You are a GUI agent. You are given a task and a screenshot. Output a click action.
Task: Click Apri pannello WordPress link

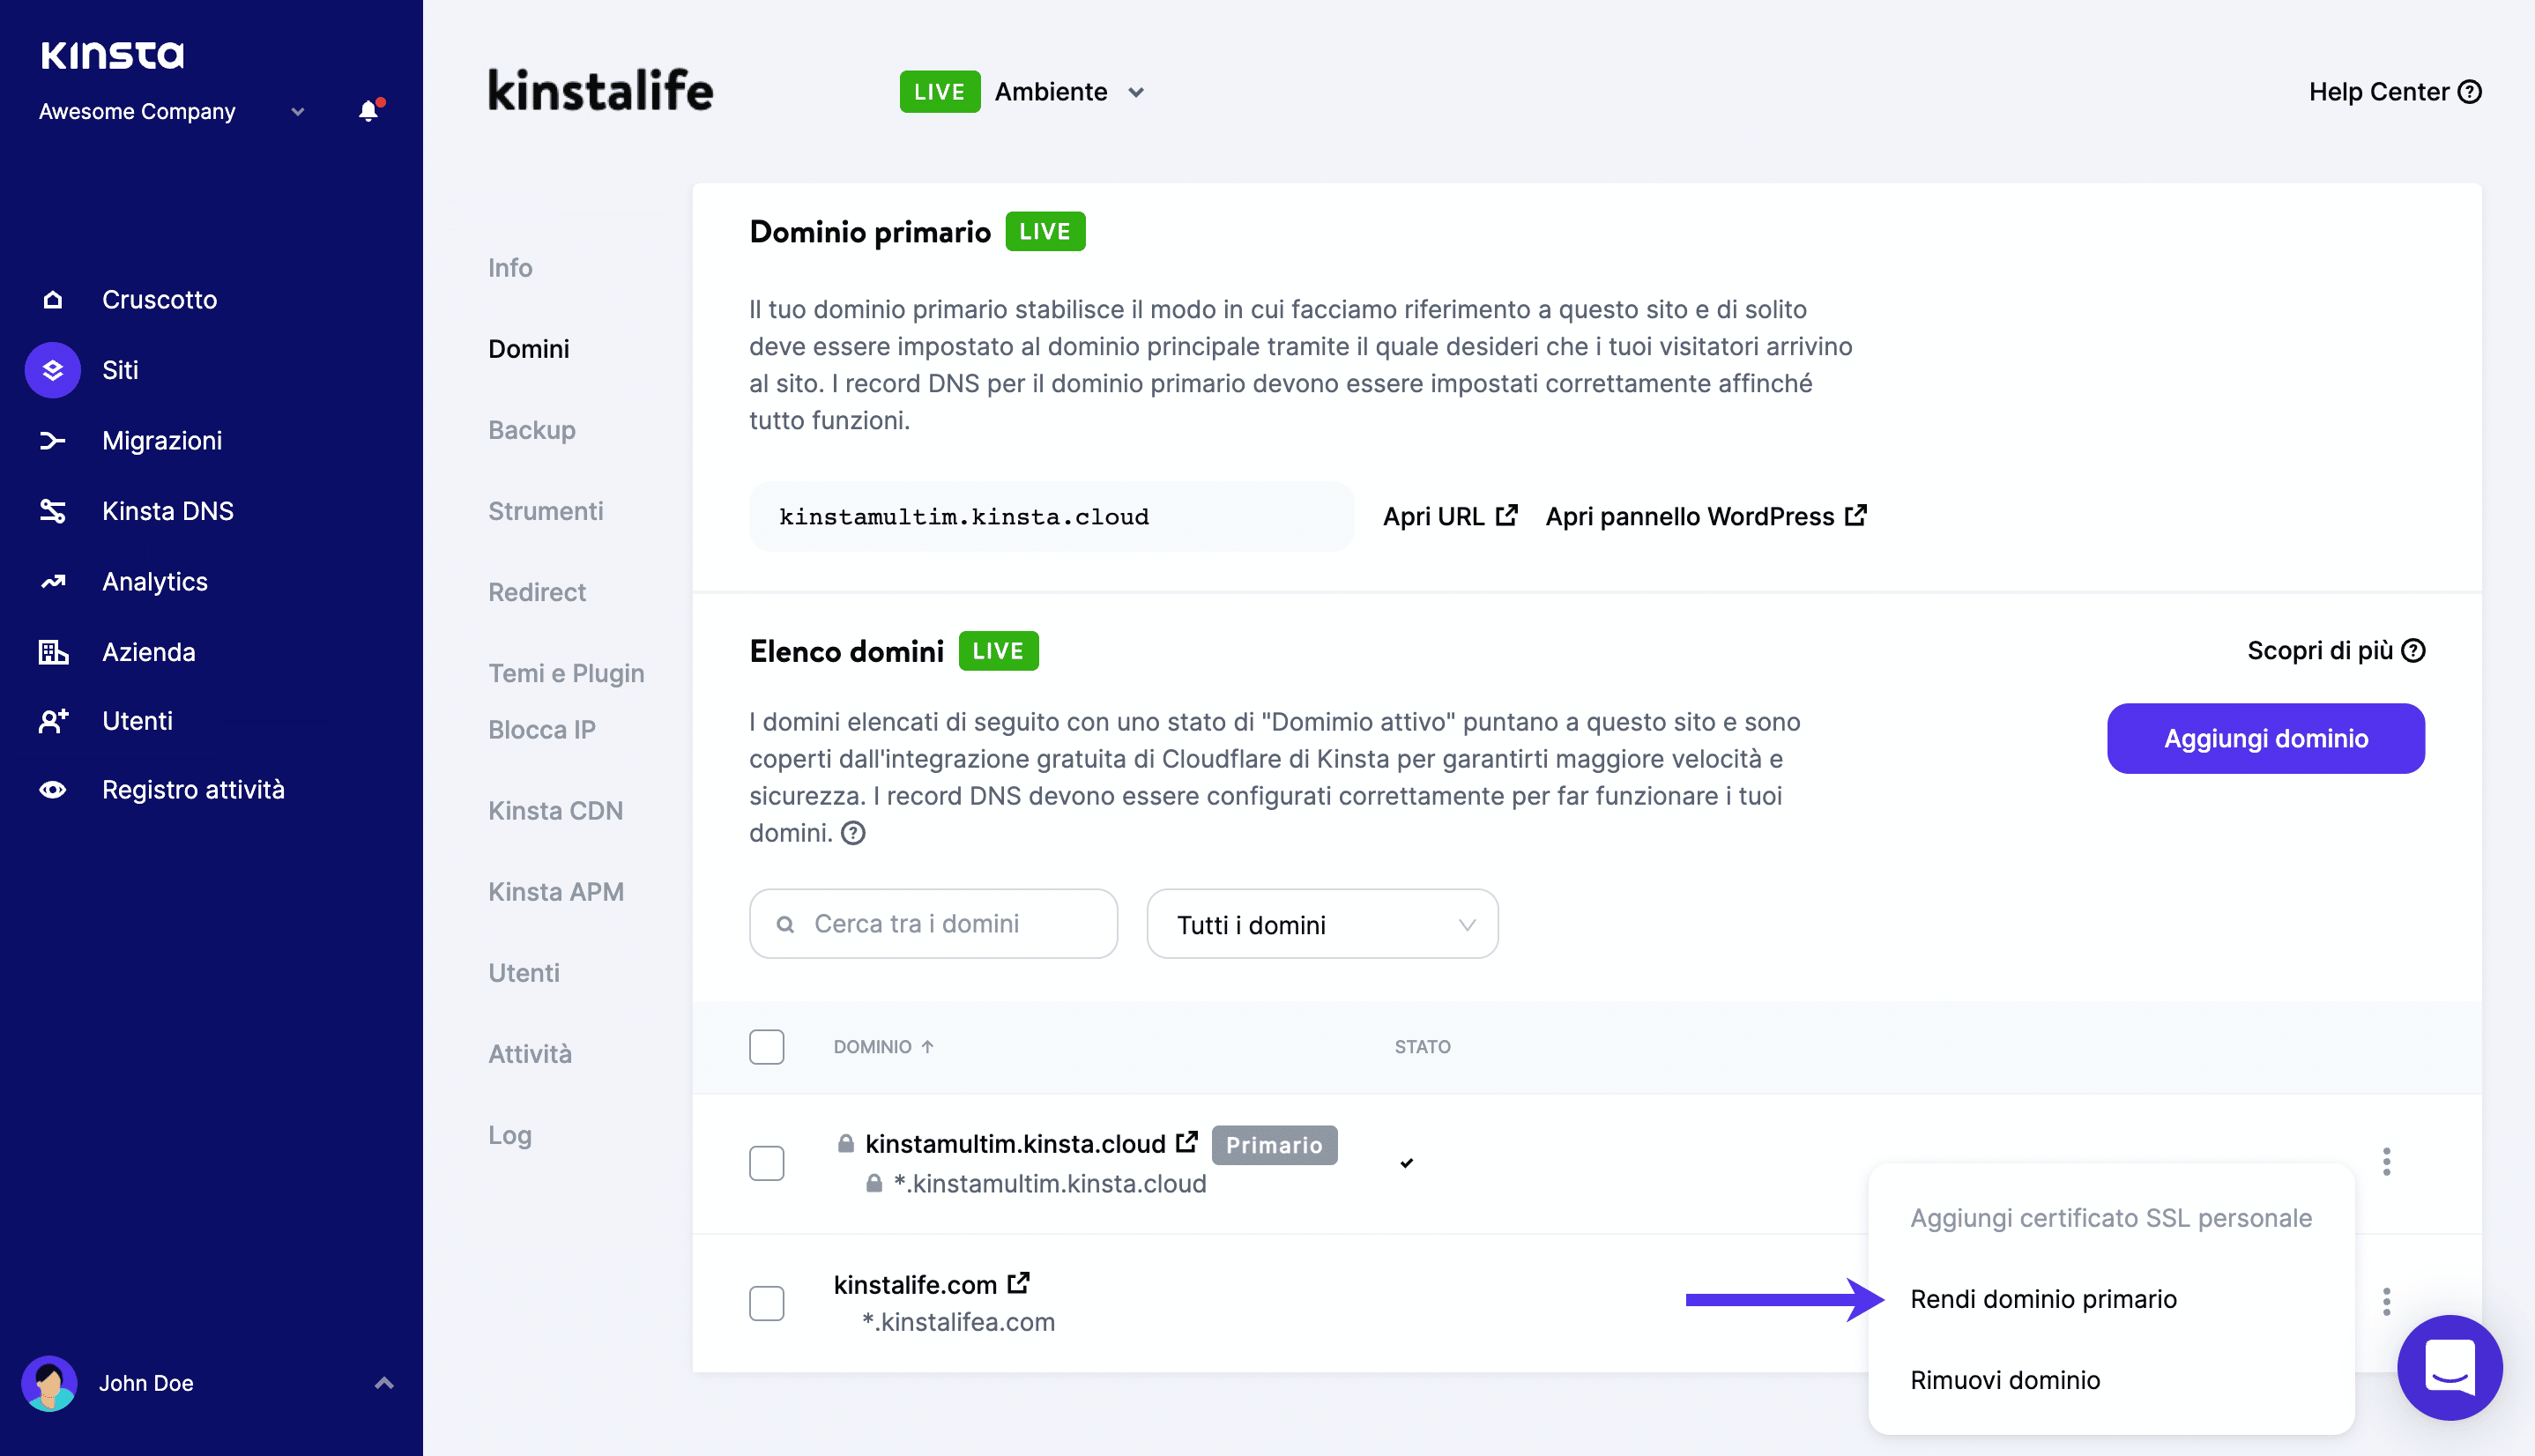(1705, 517)
